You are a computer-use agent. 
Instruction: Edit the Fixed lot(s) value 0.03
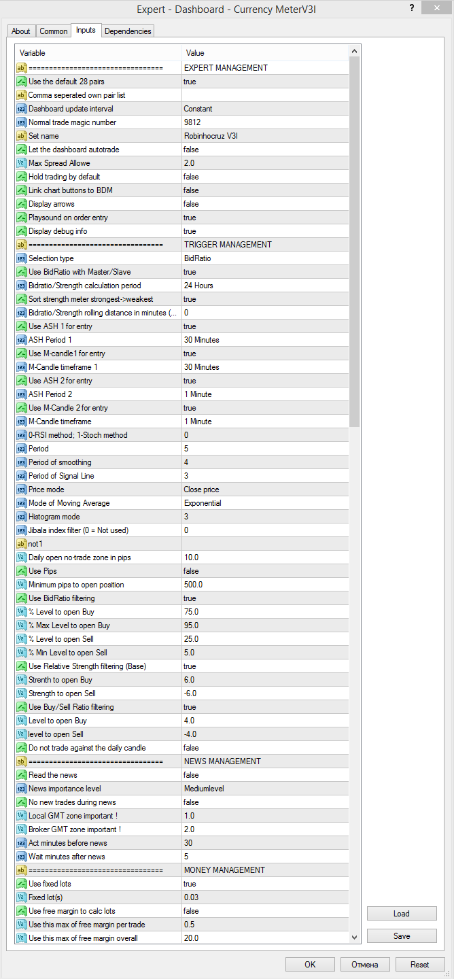point(265,897)
